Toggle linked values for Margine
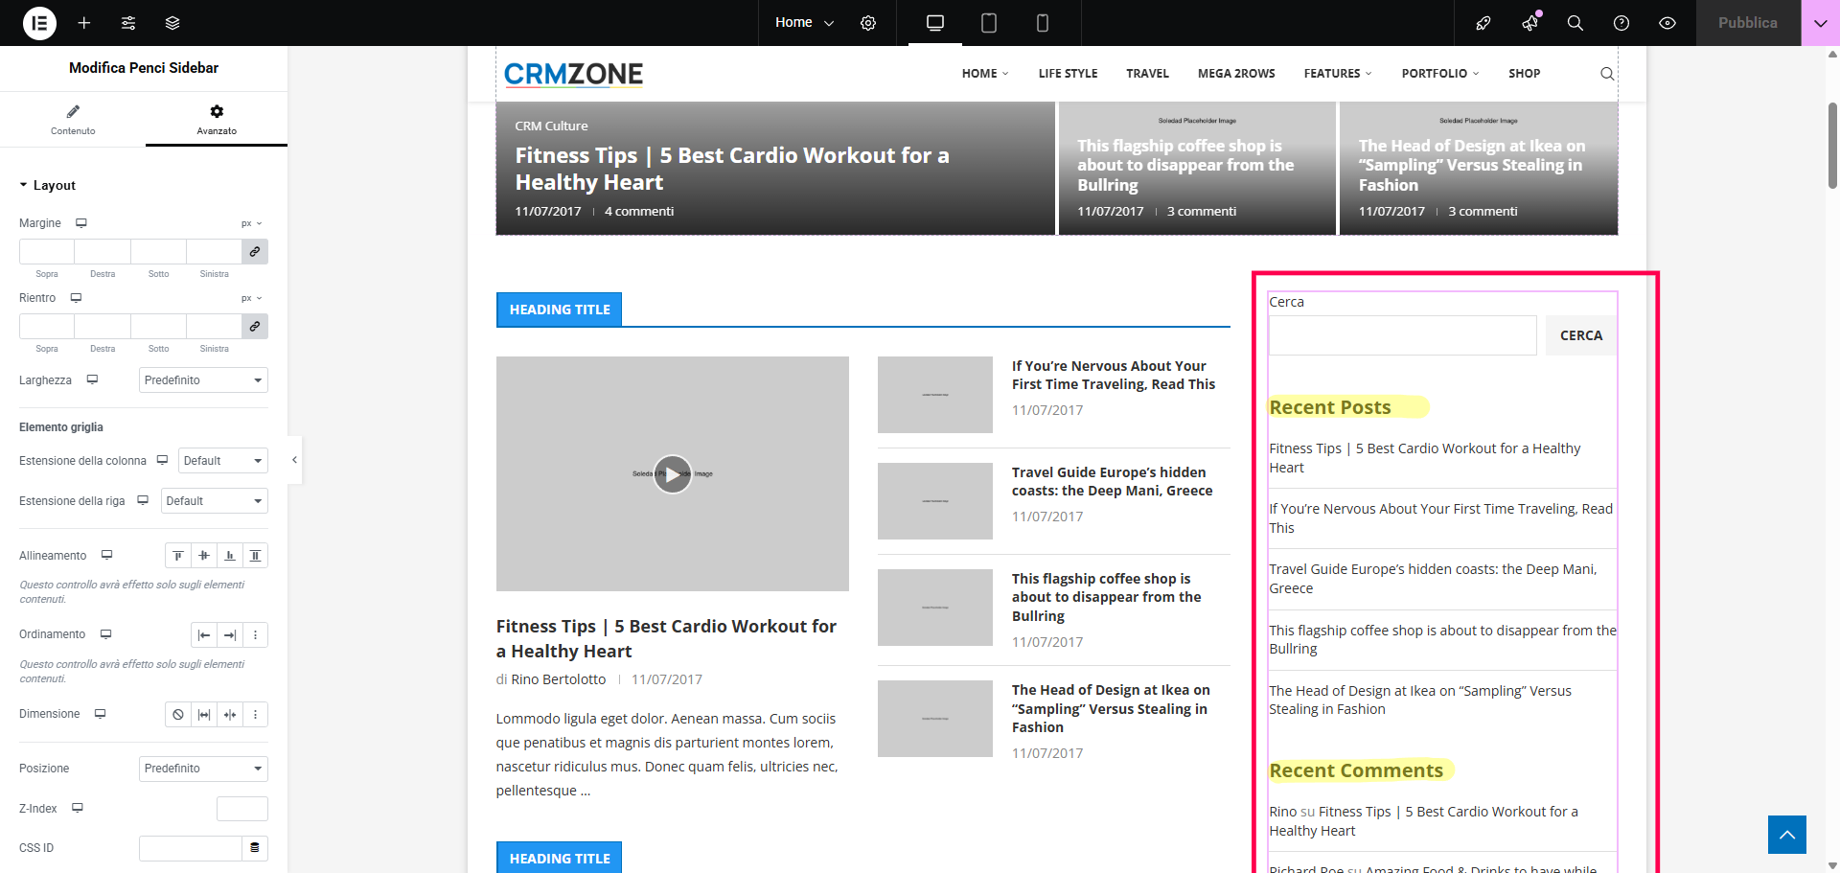Image resolution: width=1840 pixels, height=873 pixels. click(255, 252)
